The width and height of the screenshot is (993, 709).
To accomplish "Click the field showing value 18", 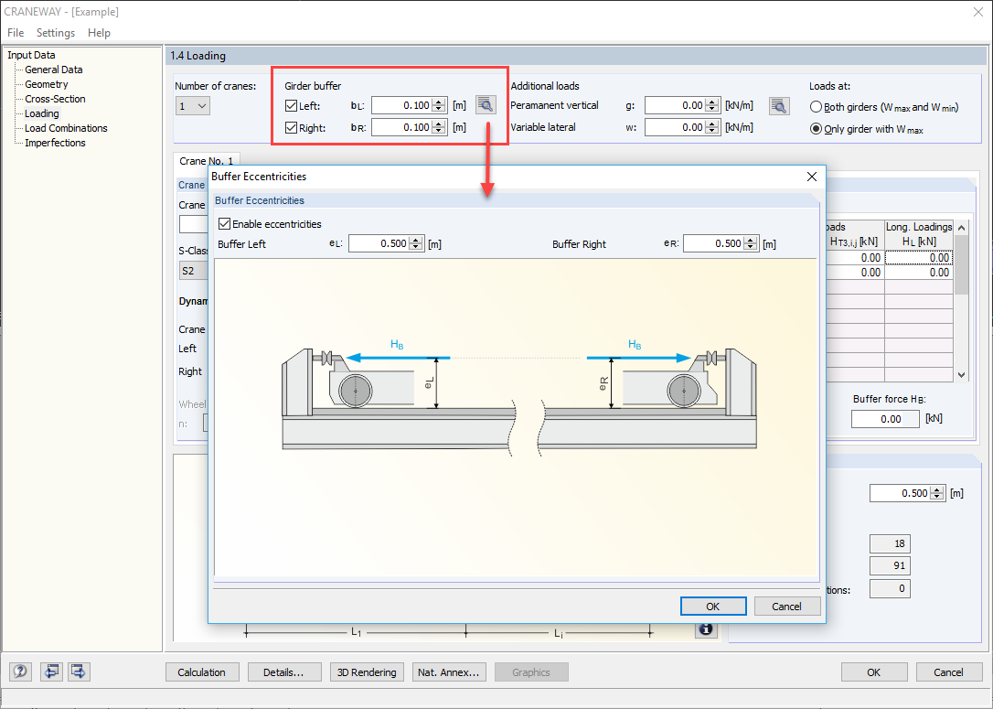I will pos(890,543).
